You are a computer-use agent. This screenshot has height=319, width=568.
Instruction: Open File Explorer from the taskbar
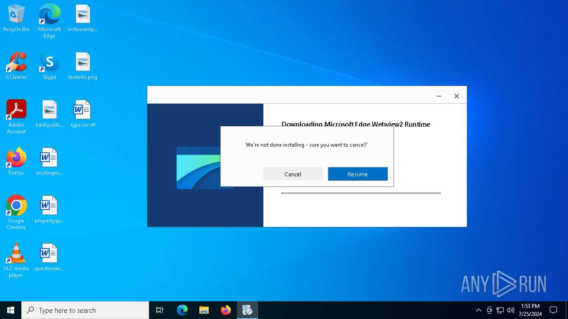coord(204,310)
